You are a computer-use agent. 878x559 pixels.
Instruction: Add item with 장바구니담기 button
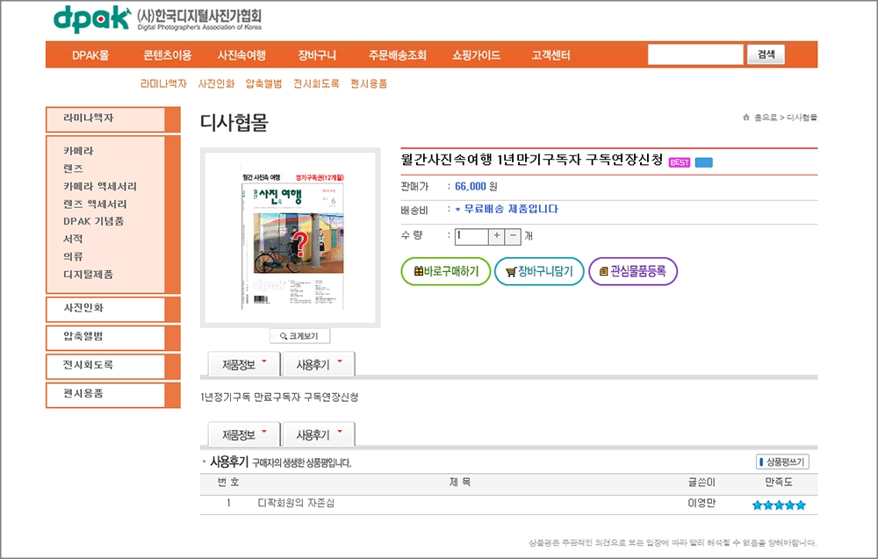[539, 271]
